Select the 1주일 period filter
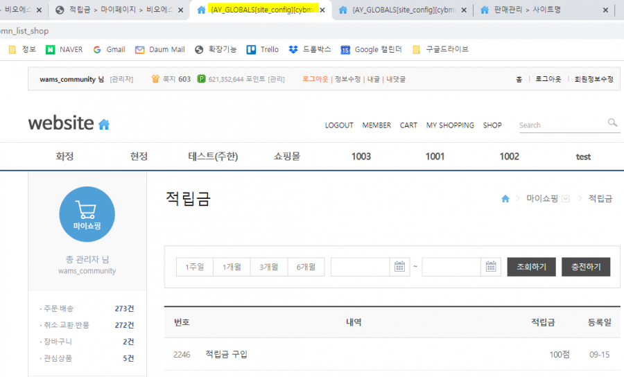The height and width of the screenshot is (377, 624). coord(195,267)
